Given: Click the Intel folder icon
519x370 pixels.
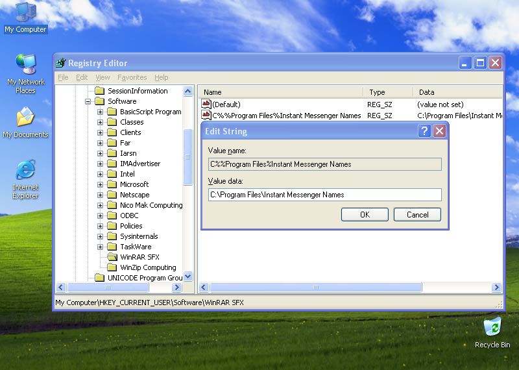Looking at the screenshot, I should [112, 174].
